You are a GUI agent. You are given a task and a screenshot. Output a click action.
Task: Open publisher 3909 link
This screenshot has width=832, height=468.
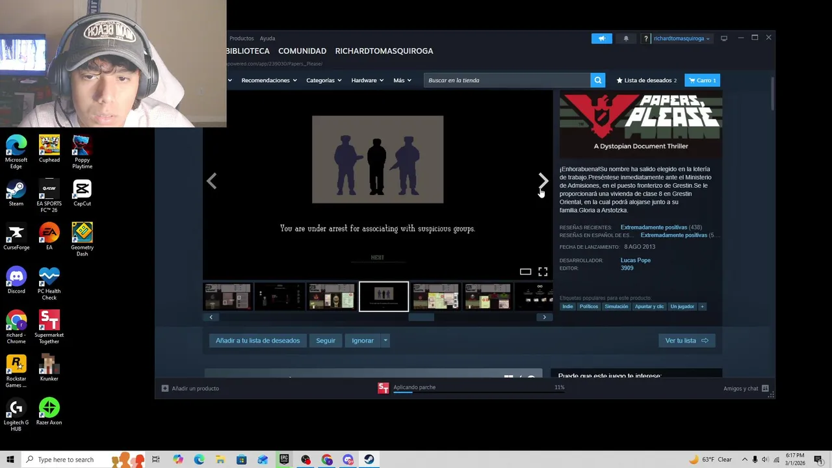[627, 268]
